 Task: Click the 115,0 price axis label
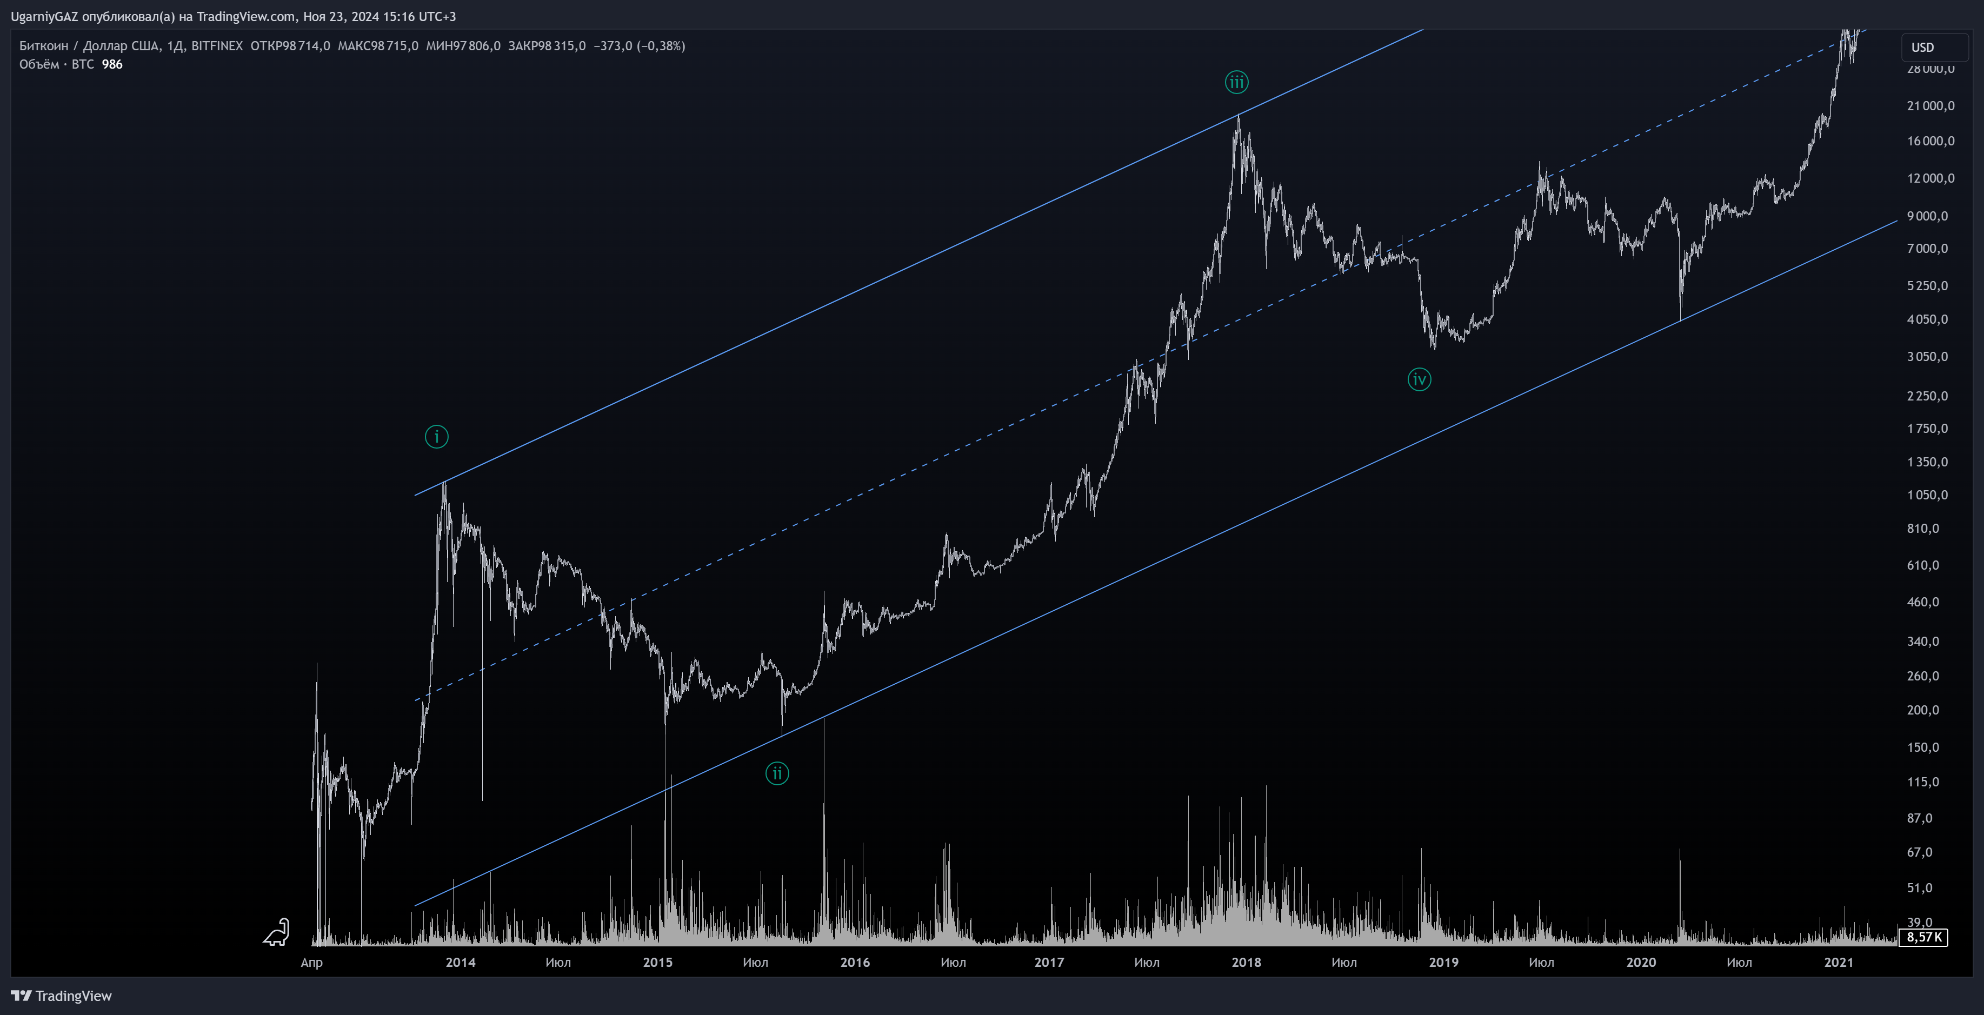1922,782
